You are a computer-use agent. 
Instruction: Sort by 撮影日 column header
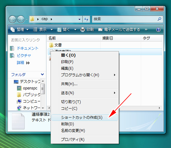tap(120, 38)
